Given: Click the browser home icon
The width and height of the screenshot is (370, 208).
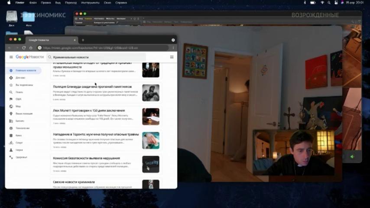Looking at the screenshot, I should pyautogui.click(x=31, y=48).
